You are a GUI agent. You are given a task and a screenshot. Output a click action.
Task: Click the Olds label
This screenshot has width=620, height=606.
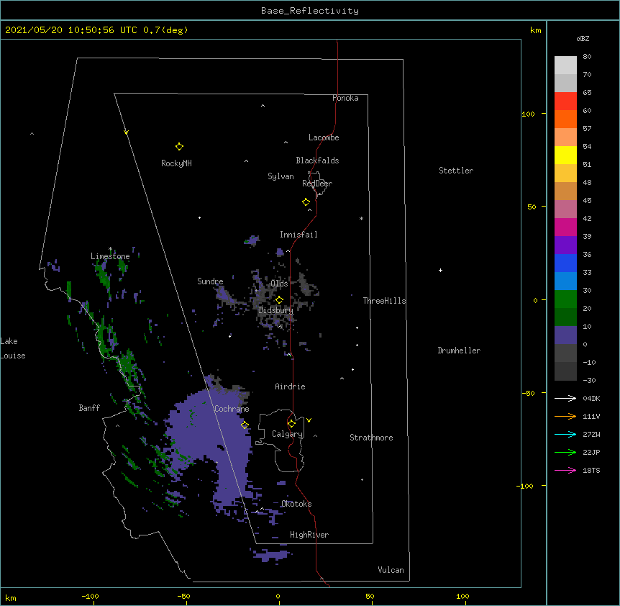point(279,284)
